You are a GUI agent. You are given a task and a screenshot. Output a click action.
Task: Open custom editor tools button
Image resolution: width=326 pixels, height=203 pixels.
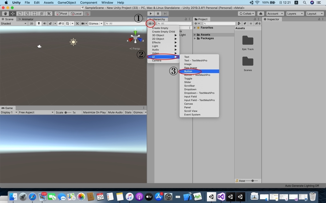point(49,14)
